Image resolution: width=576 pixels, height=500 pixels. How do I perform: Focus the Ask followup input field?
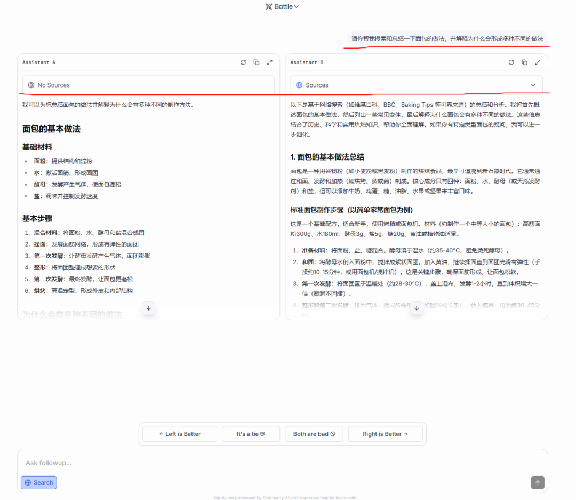pos(267,463)
